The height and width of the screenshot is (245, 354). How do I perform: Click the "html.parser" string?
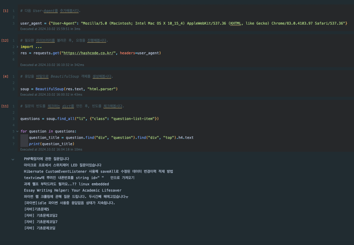click(102, 89)
